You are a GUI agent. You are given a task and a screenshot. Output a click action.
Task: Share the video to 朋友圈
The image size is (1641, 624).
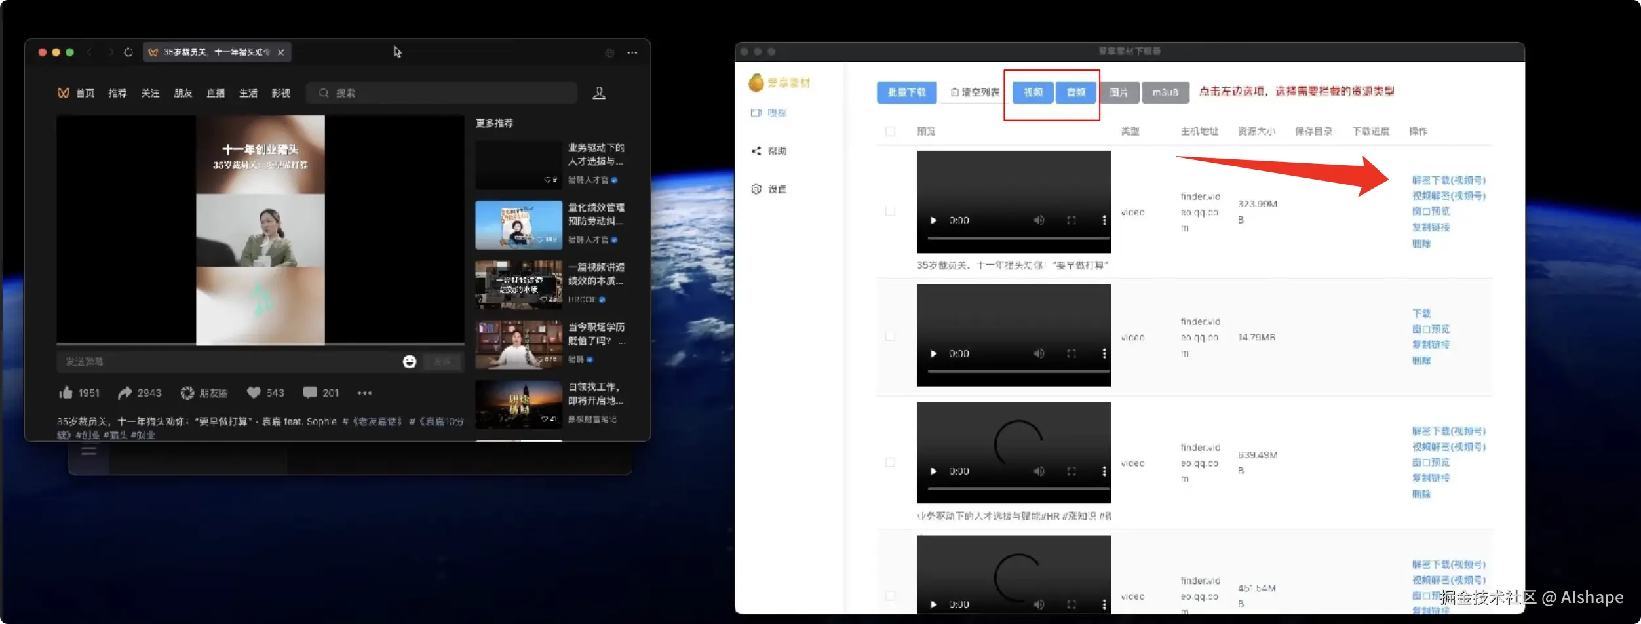(x=204, y=393)
